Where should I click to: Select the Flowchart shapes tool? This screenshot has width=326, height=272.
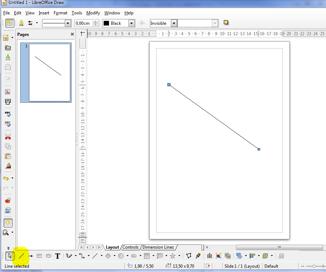click(147, 256)
